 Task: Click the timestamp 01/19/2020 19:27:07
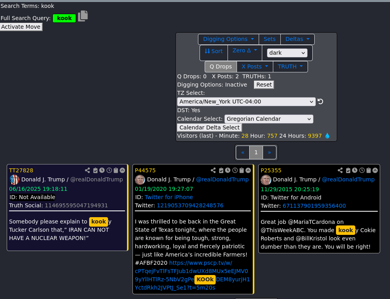164,189
